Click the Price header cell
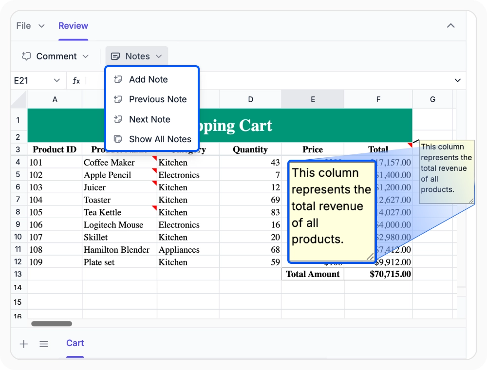This screenshot has width=487, height=370. point(313,149)
